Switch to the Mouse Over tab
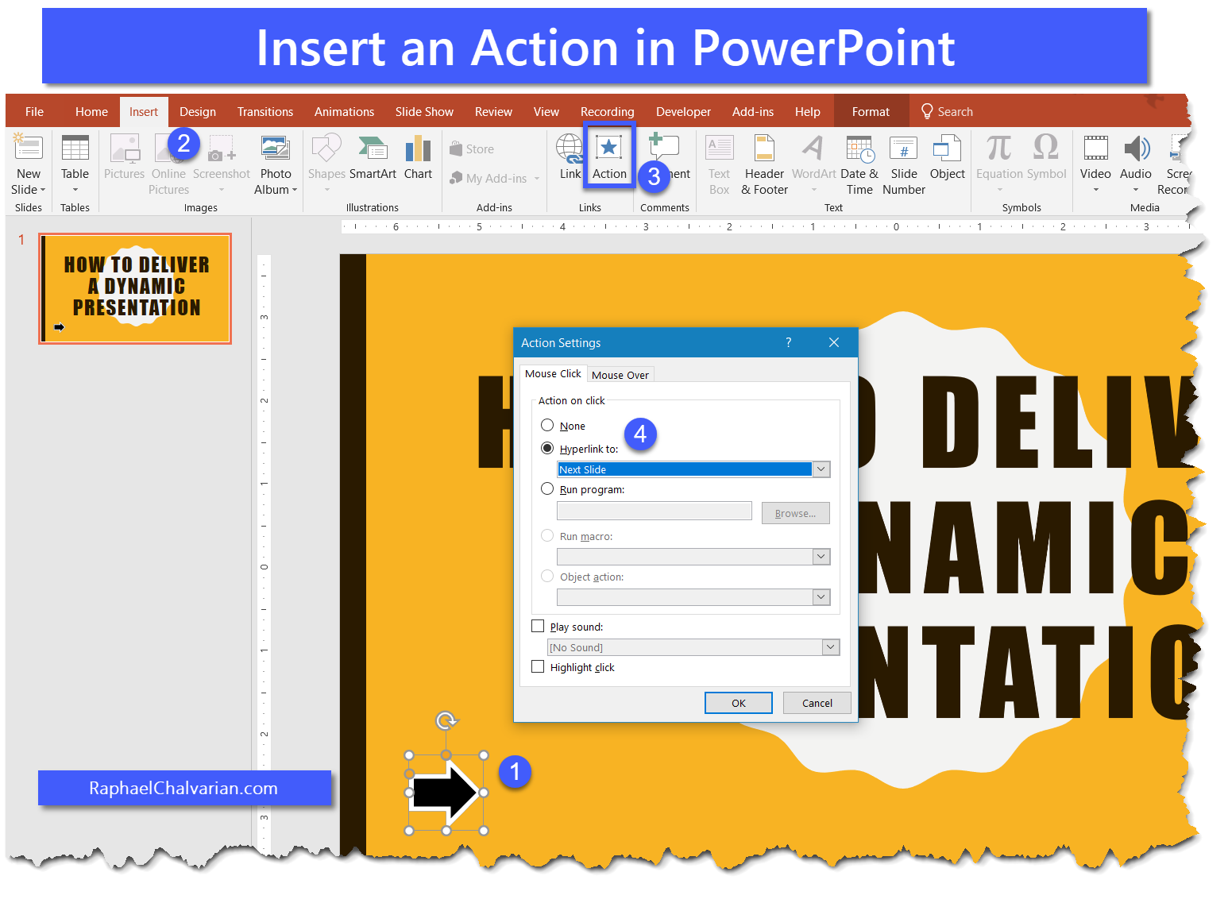Image resolution: width=1228 pixels, height=903 pixels. tap(620, 375)
